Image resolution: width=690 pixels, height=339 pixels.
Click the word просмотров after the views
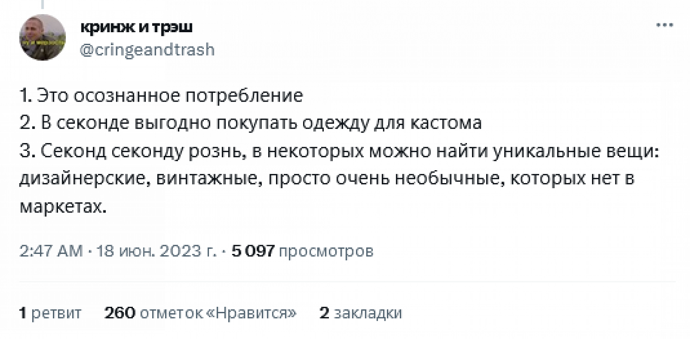click(x=326, y=251)
